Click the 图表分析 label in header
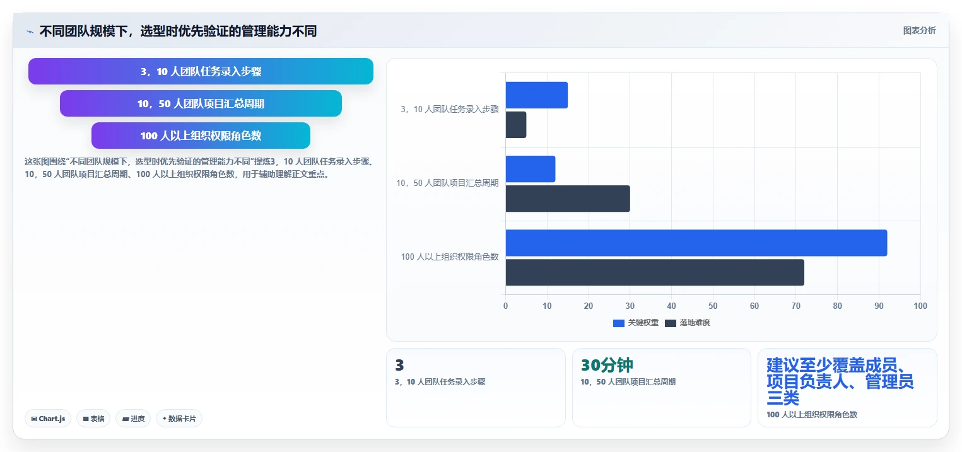The height and width of the screenshot is (452, 962). click(920, 30)
